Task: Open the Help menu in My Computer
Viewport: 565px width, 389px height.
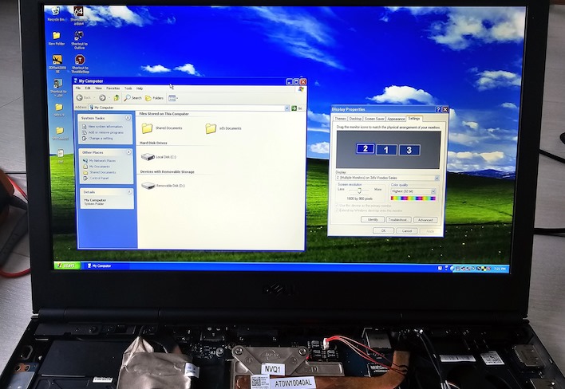Action: point(140,88)
